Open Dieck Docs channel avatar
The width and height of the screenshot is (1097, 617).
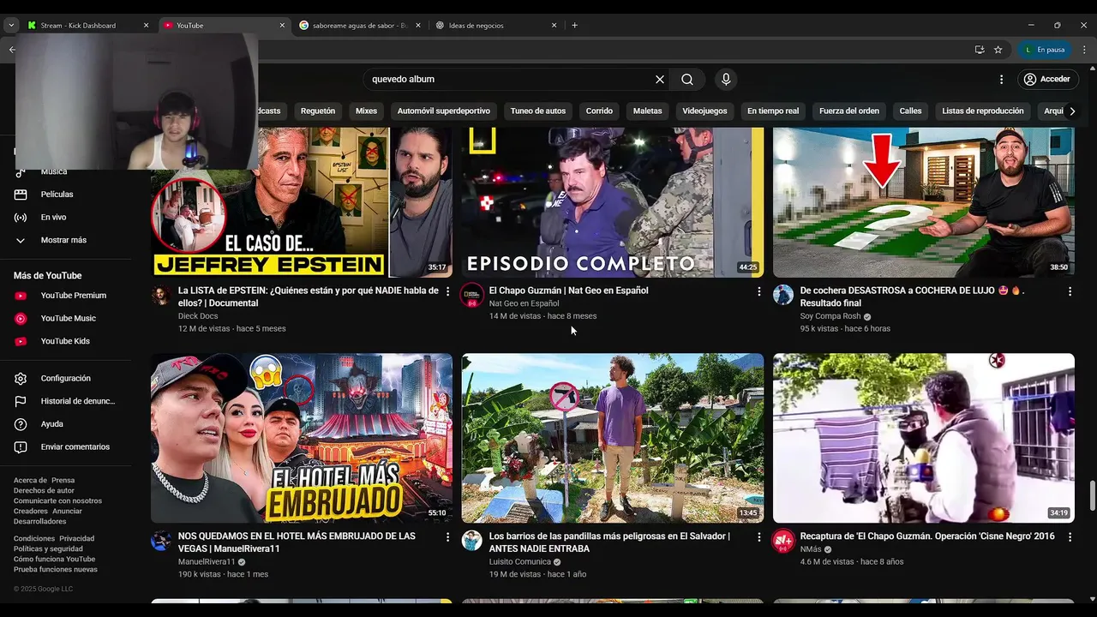(161, 296)
